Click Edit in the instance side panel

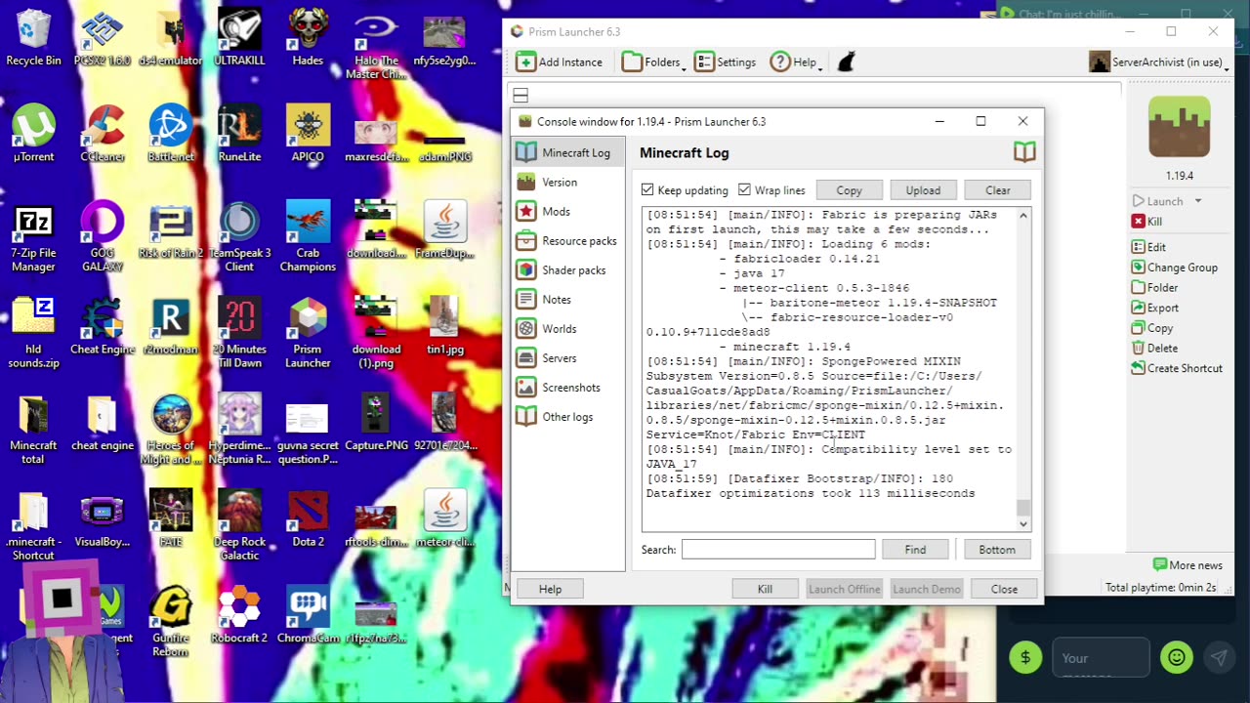click(x=1148, y=247)
